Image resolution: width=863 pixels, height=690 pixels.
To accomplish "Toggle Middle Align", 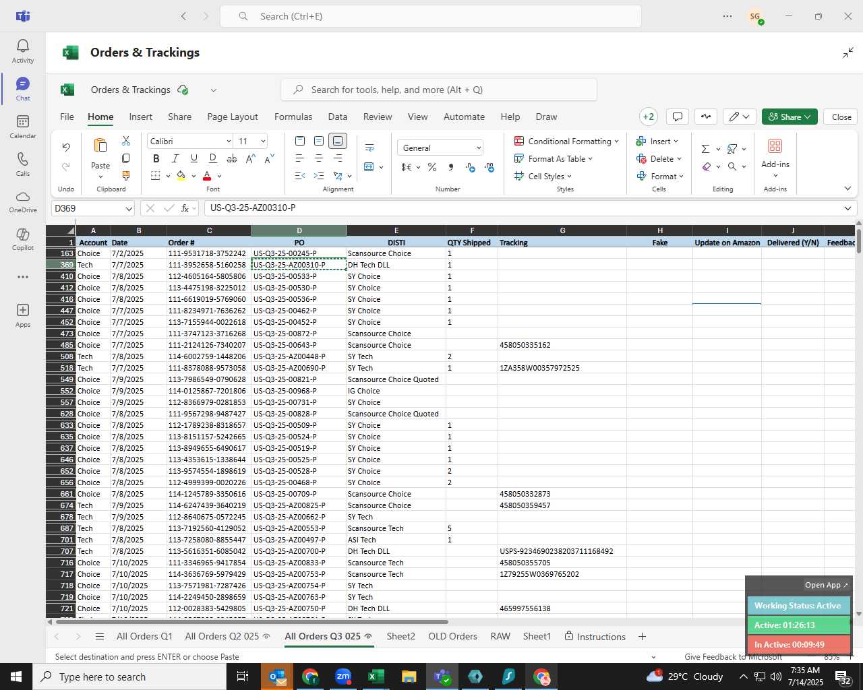I will 319,141.
